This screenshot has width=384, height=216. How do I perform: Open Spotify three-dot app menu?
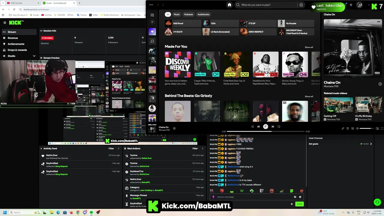coord(151,5)
